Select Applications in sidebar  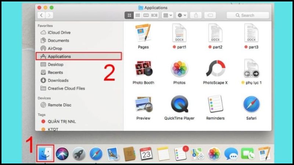[x=79, y=56]
